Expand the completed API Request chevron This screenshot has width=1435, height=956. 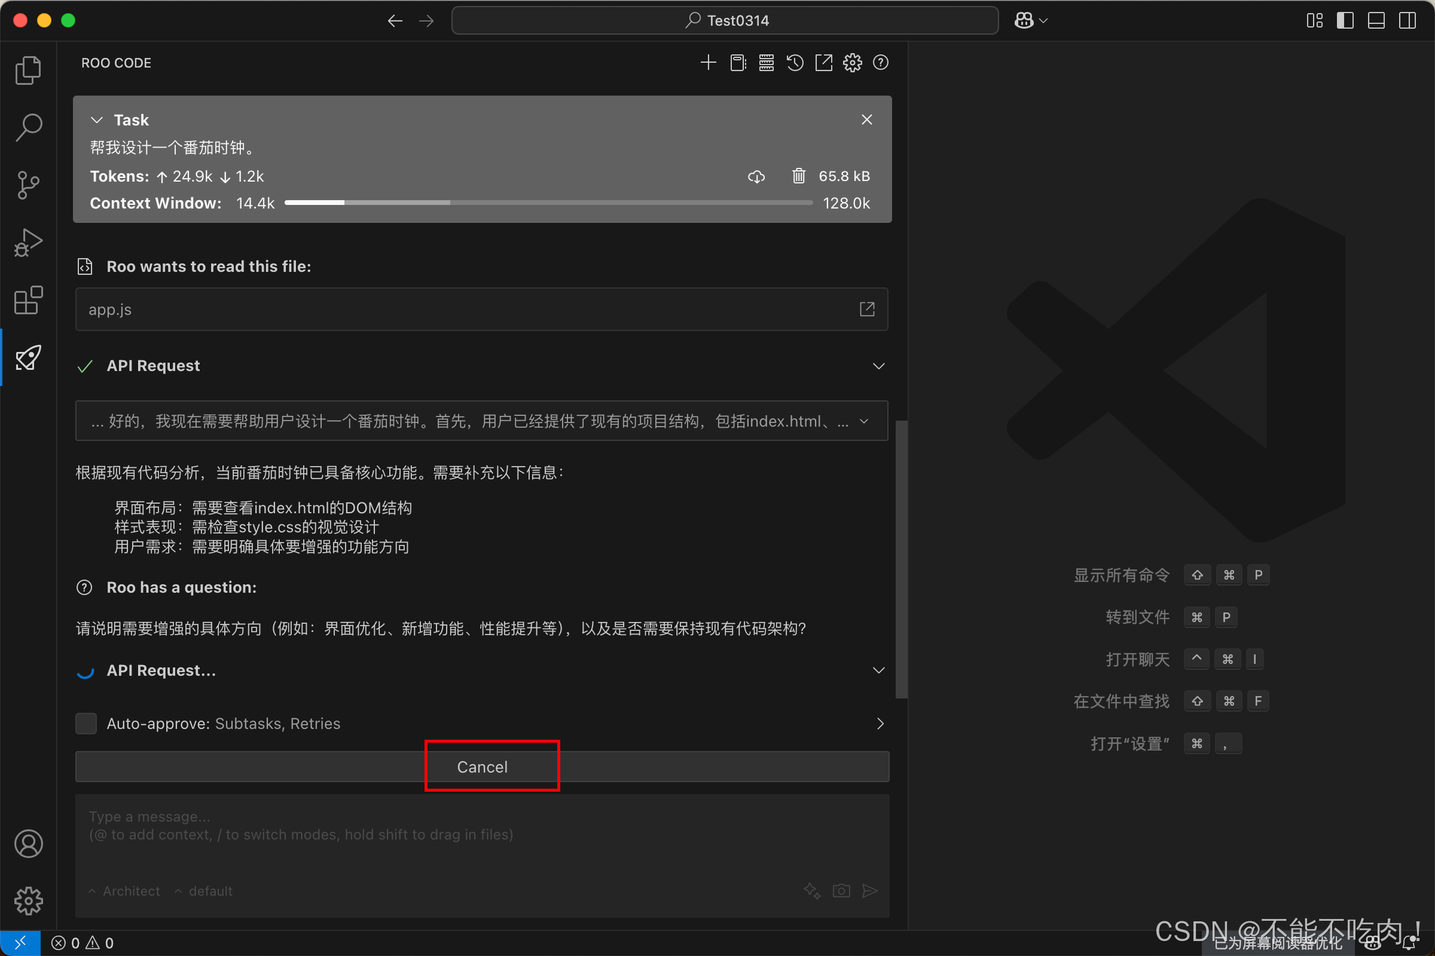[x=878, y=366]
